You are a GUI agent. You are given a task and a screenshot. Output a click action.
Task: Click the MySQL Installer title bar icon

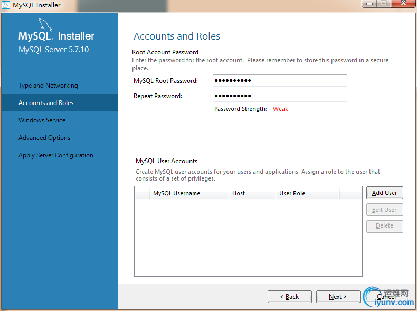coord(6,5)
